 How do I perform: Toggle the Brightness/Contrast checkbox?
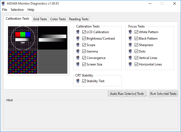[84, 39]
